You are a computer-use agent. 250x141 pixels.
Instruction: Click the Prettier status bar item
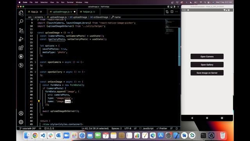coord(162,128)
